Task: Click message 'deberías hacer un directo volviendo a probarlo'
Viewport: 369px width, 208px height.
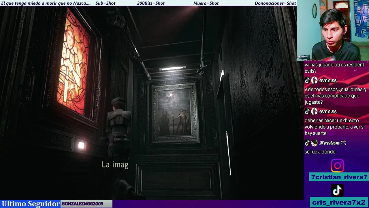Action: [335, 127]
